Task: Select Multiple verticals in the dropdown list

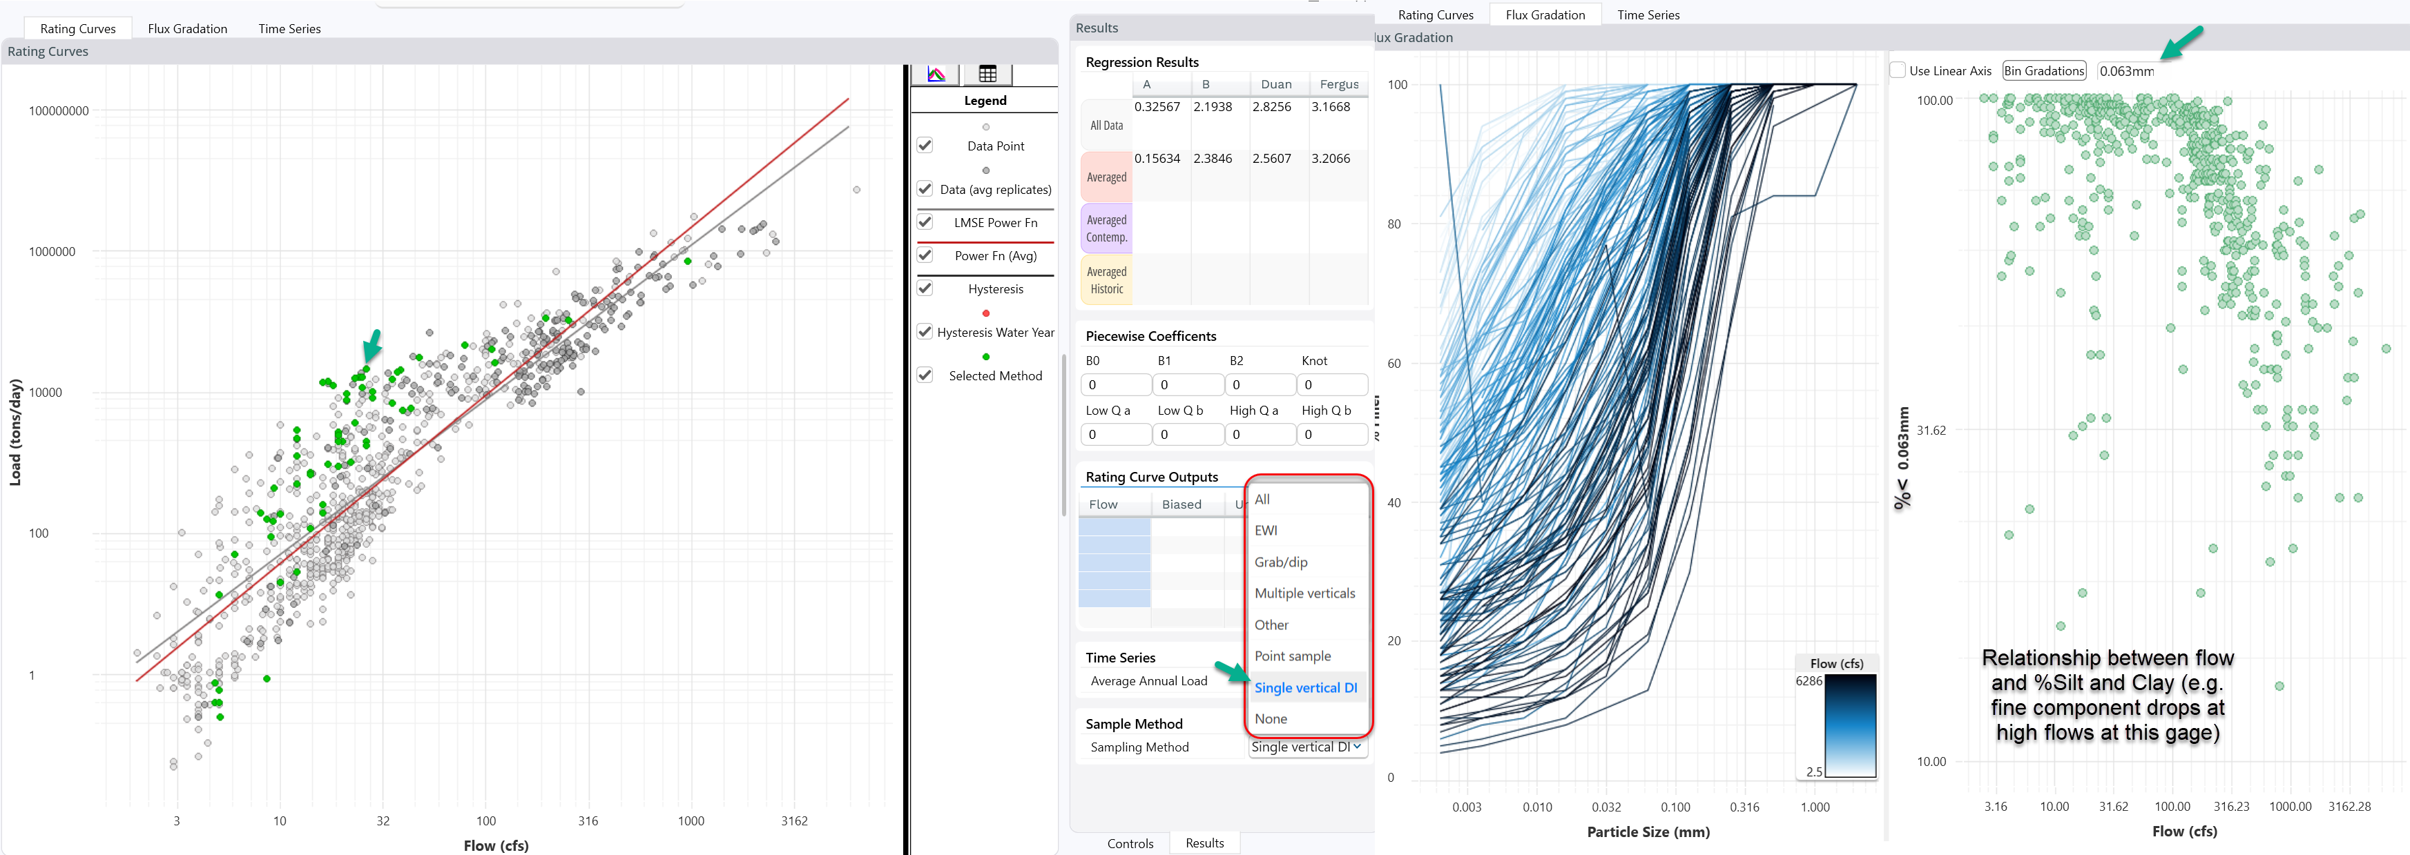Action: click(1304, 593)
